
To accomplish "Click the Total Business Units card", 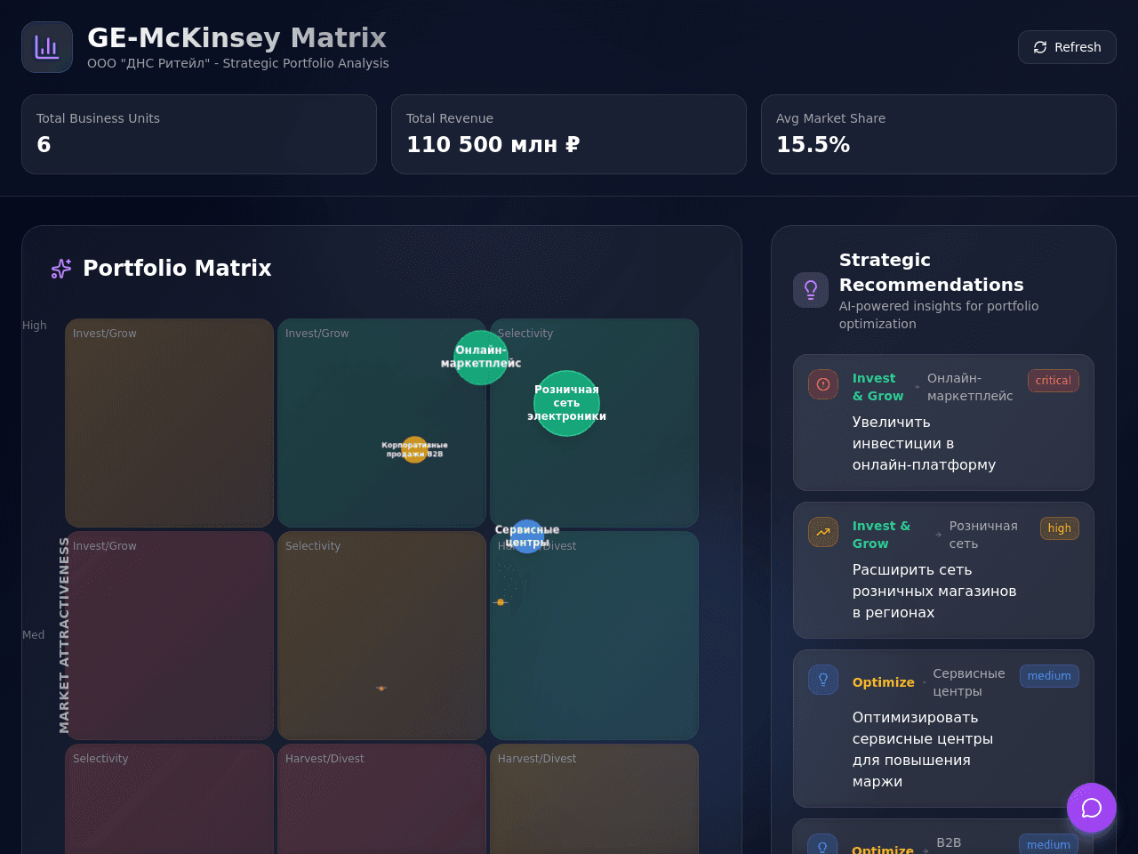I will (199, 134).
